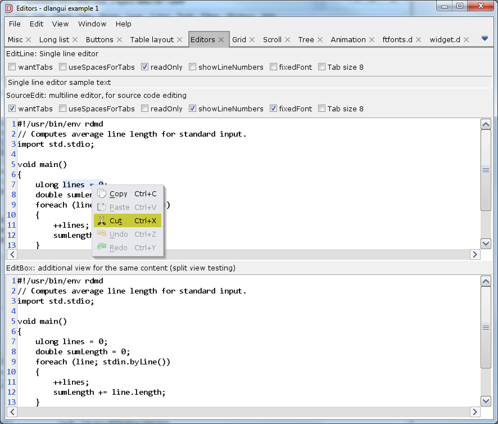Close the Editors tab with its X

point(221,40)
